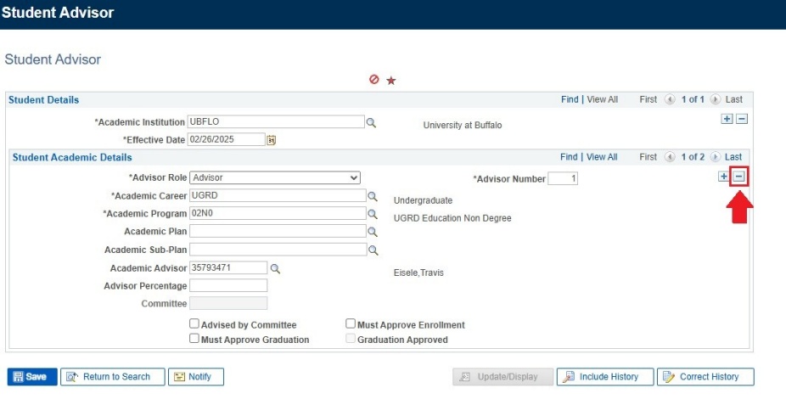Viewport: 786px width, 399px height.
Task: Check Must Approve Enrollment
Action: (x=351, y=323)
